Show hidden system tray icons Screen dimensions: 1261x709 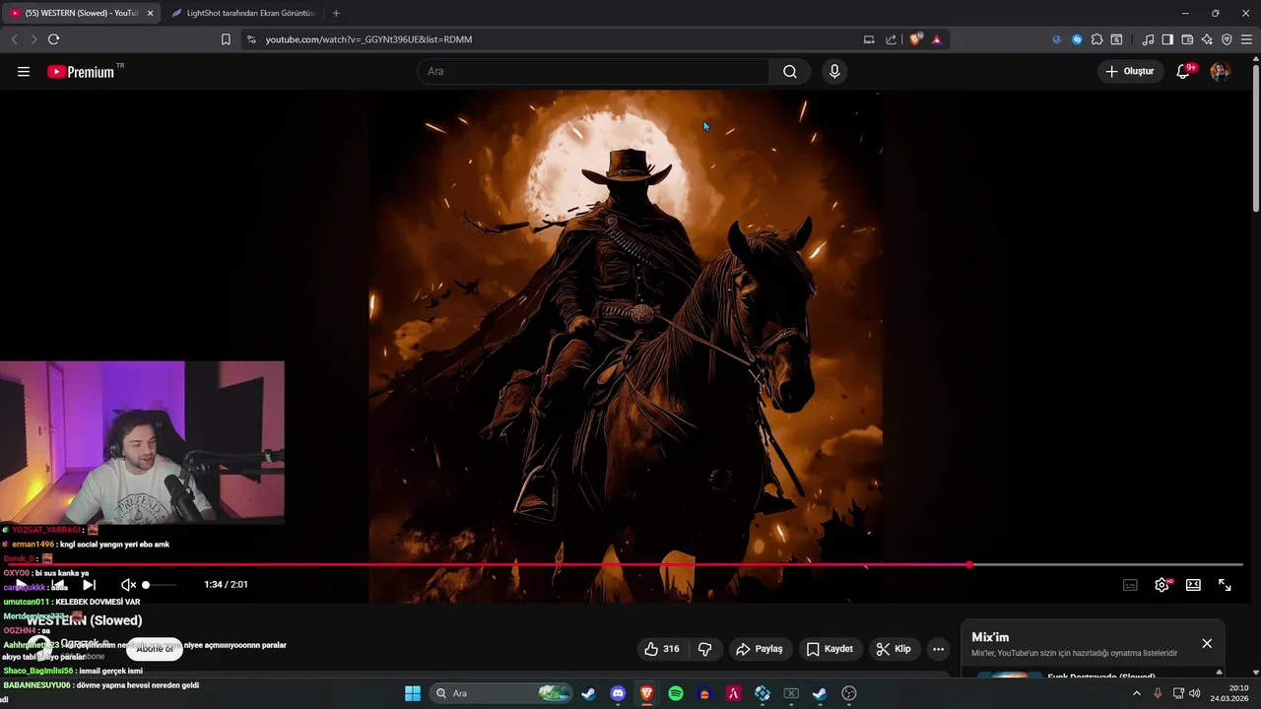1136,693
